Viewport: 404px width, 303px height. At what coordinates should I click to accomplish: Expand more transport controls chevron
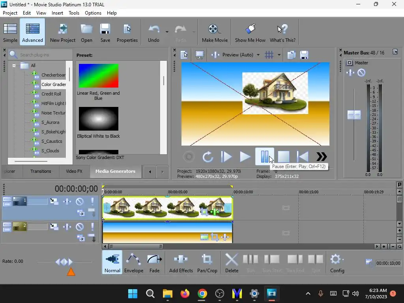point(322,157)
